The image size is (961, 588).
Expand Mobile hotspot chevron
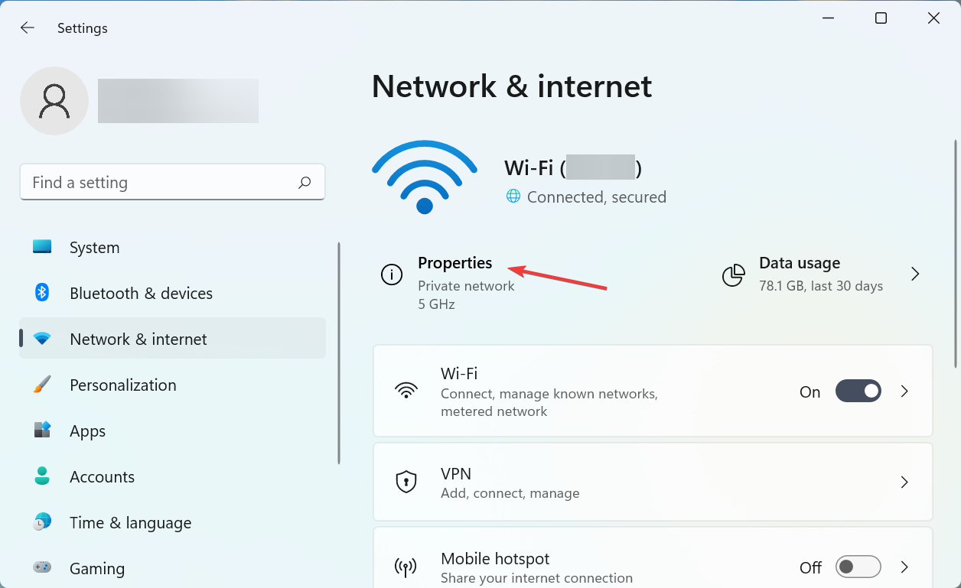(x=904, y=567)
